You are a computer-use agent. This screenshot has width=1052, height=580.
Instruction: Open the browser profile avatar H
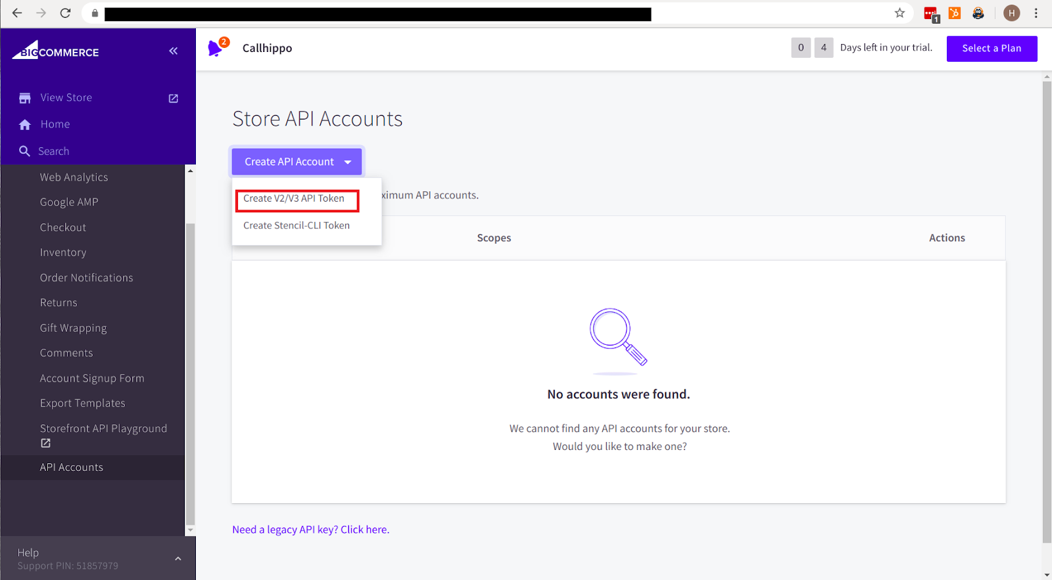click(x=1012, y=13)
